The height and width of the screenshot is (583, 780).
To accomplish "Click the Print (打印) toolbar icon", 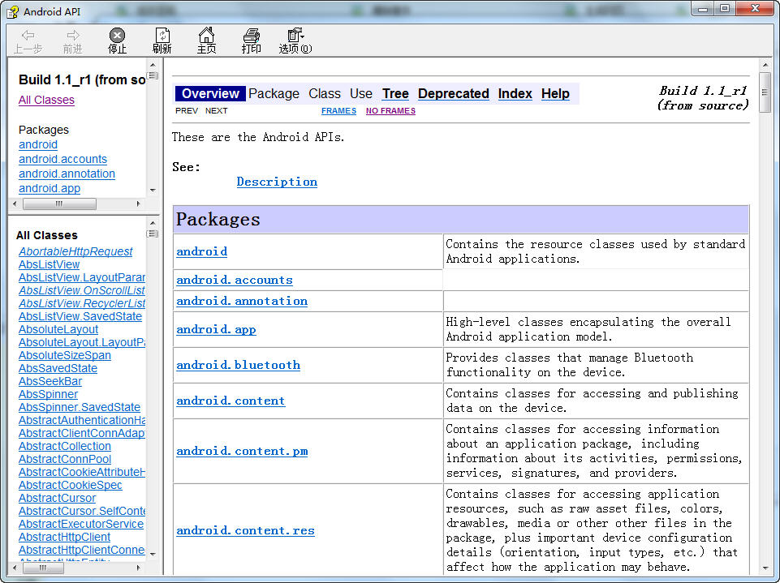I will pyautogui.click(x=252, y=41).
